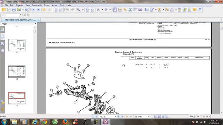Open the zoom percentage dropdown at 66.67%
Viewport: 223px width, 125px height.
coord(149,117)
